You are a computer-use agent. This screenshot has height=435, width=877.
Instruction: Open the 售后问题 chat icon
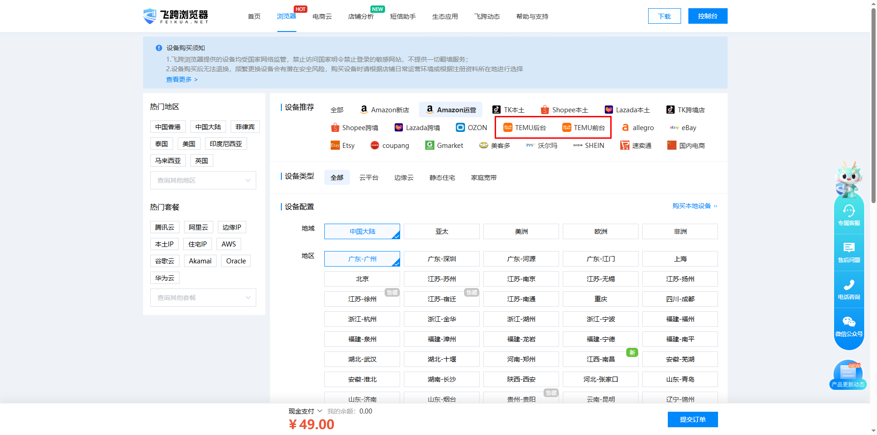tap(849, 248)
